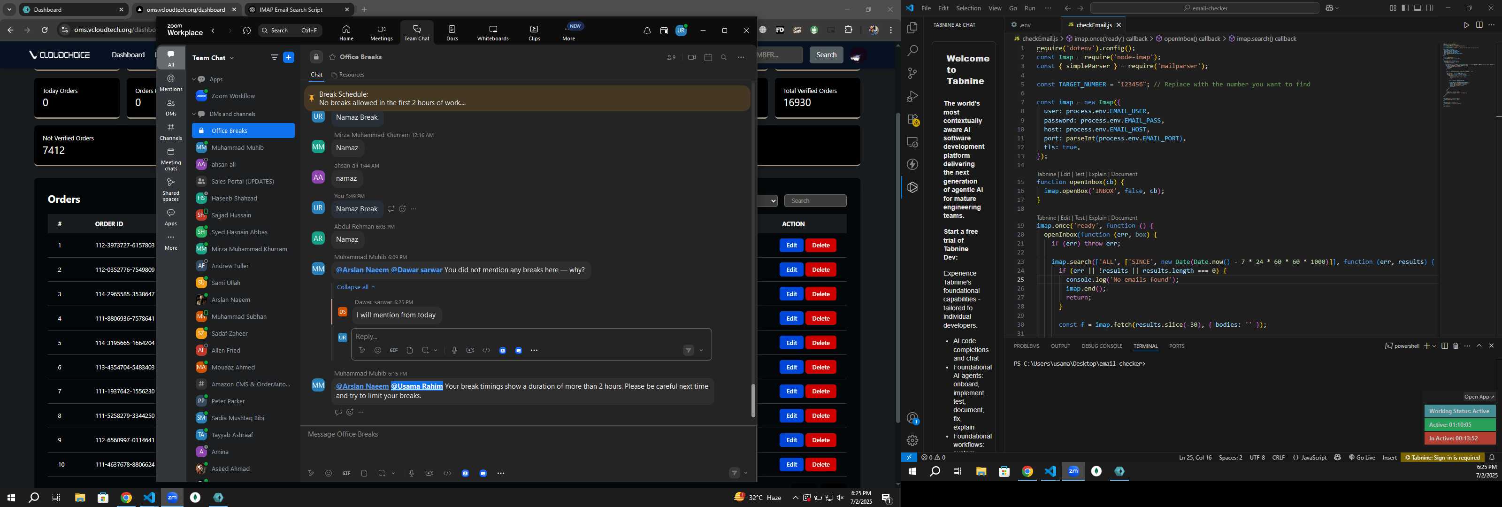
Task: Open VS Code Remote Explorer icon
Action: (912, 142)
